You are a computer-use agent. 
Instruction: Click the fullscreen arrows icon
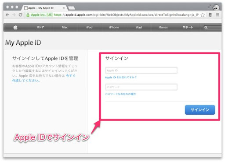[x=210, y=7]
